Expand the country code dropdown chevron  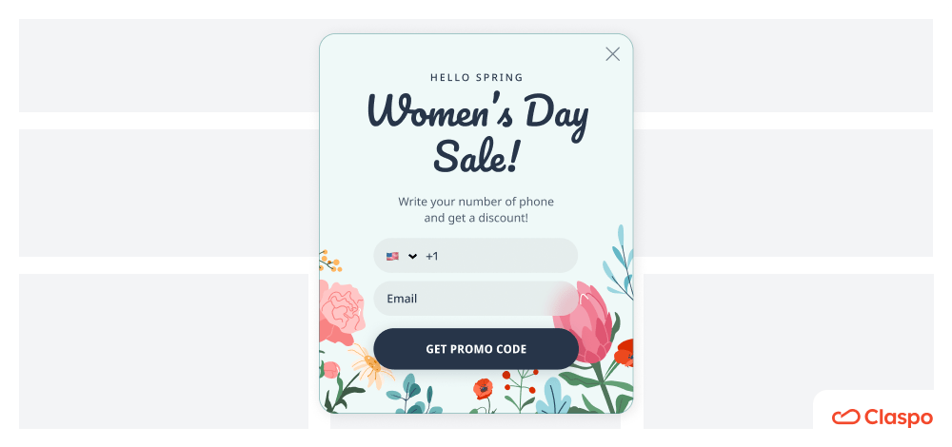412,257
